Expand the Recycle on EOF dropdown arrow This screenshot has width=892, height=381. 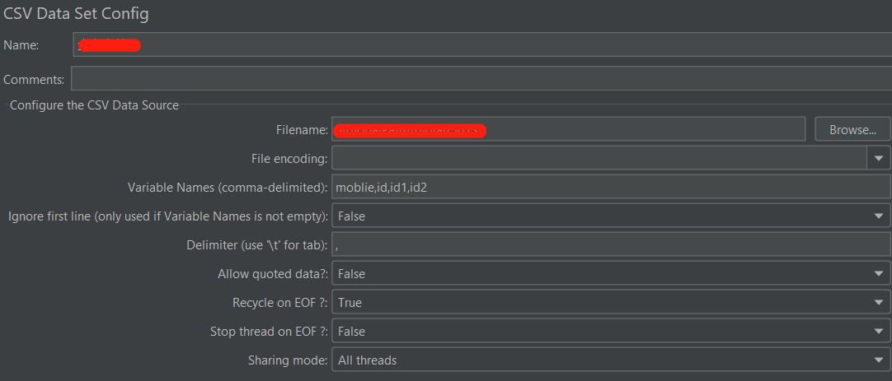click(878, 303)
